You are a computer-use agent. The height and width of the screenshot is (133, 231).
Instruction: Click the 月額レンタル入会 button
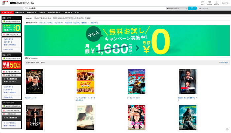click(12, 34)
